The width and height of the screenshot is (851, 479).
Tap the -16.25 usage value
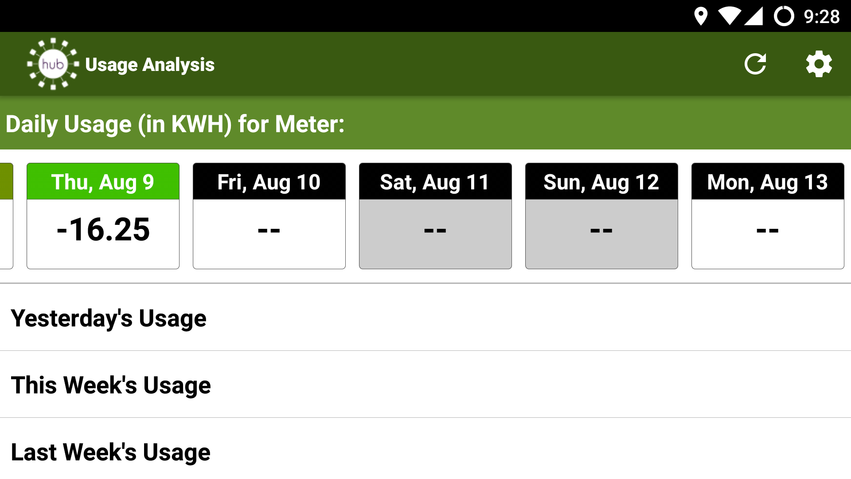pyautogui.click(x=103, y=230)
